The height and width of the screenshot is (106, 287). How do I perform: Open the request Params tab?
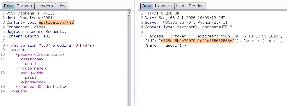pyautogui.click(x=24, y=6)
